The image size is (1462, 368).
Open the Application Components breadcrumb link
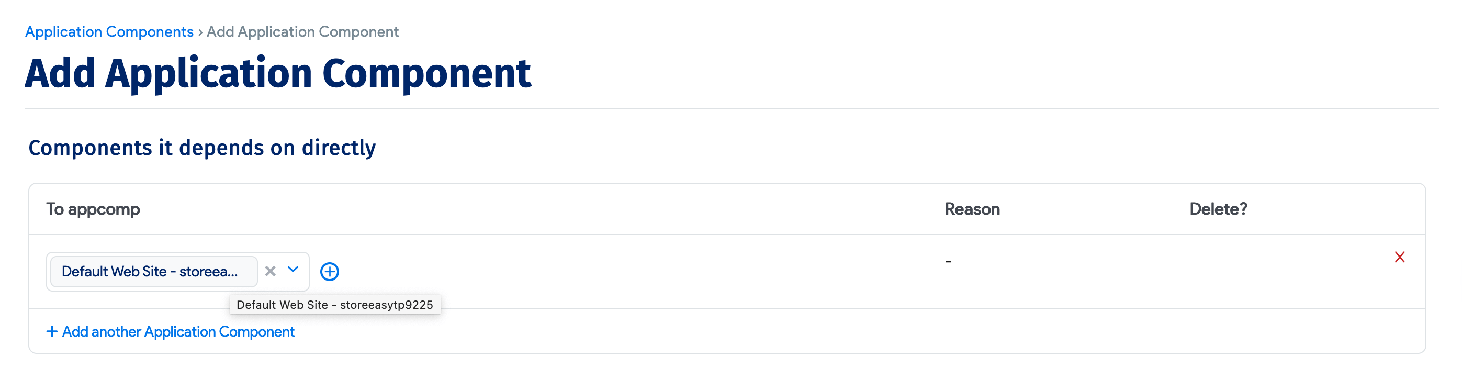coord(109,32)
